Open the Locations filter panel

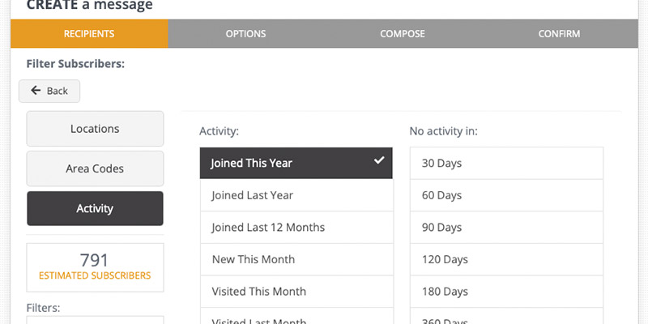[x=95, y=129]
